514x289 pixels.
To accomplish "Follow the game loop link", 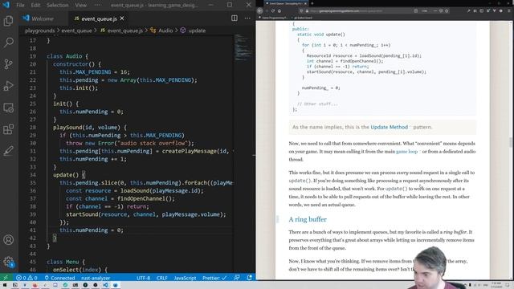I will click(406, 152).
